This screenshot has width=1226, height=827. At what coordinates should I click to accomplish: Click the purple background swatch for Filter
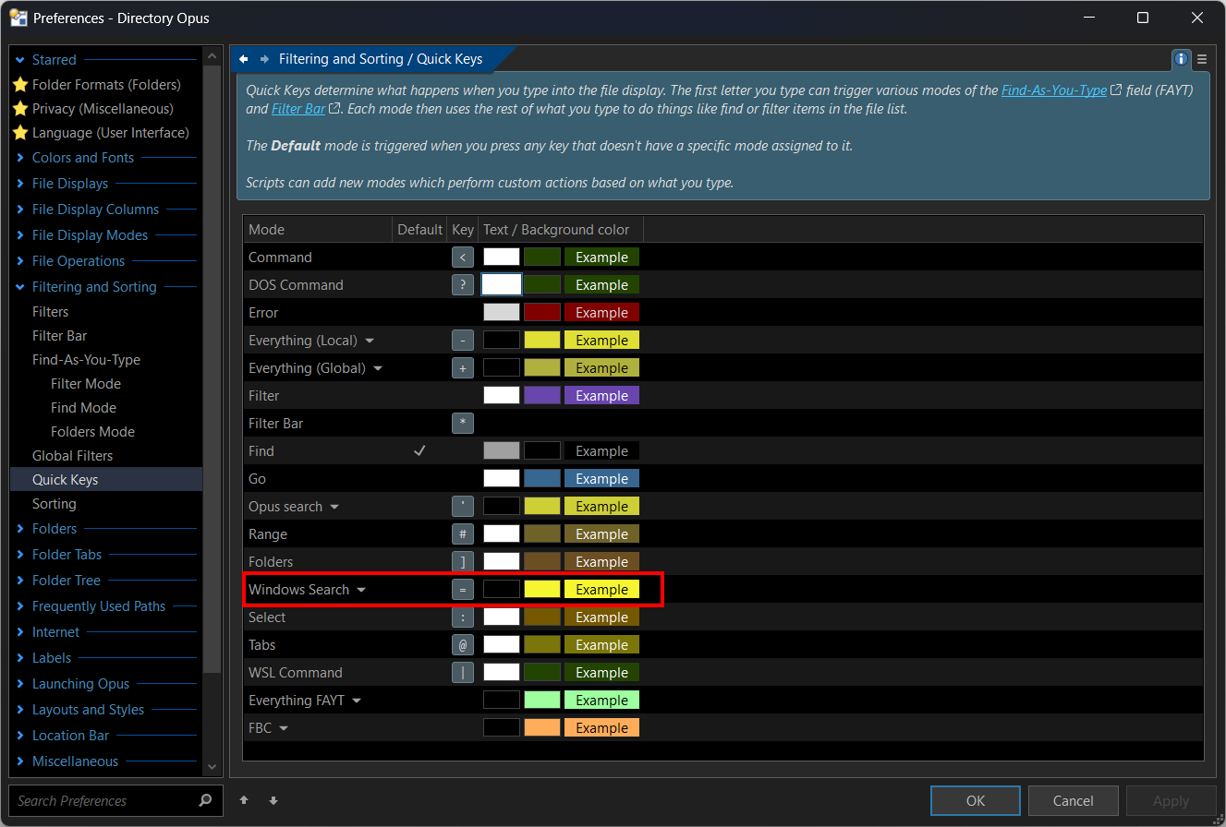[542, 395]
